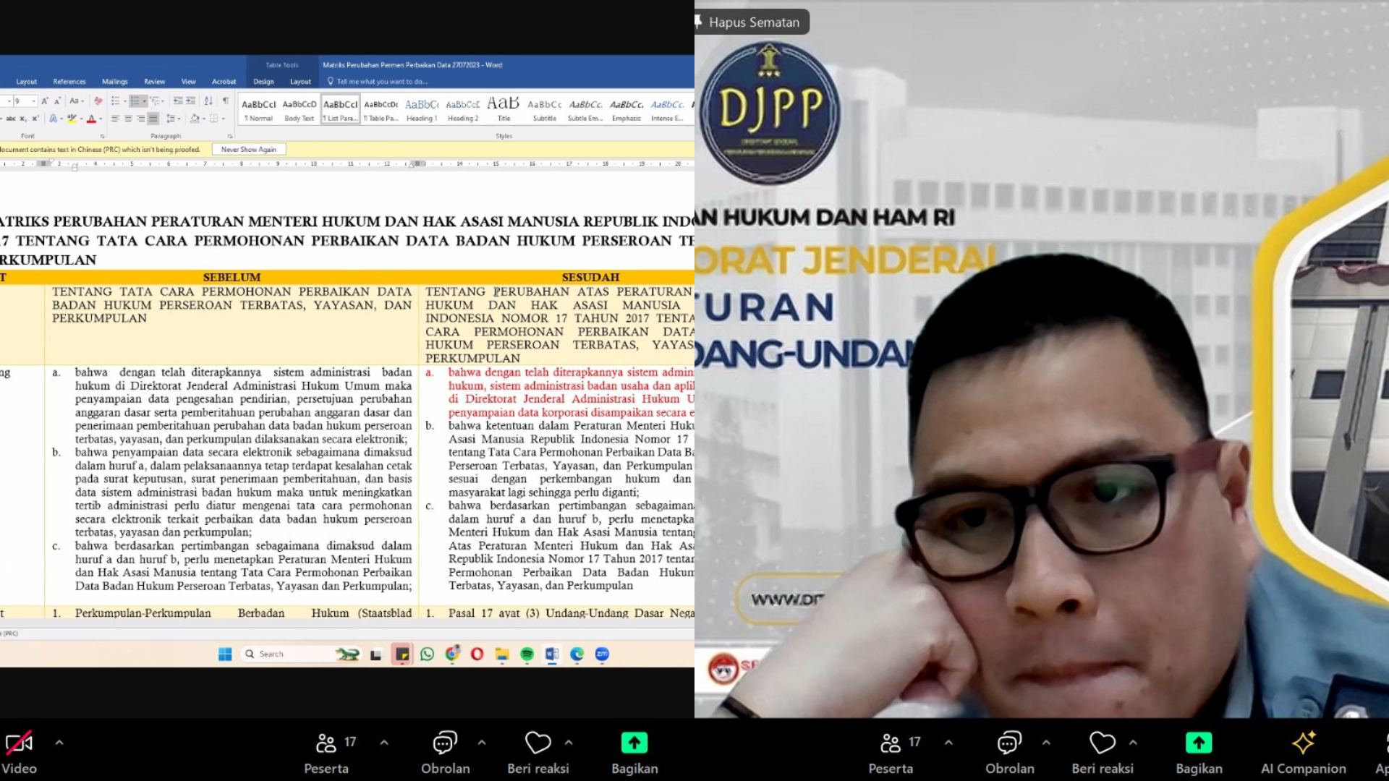
Task: Apply the Heading 2 style
Action: [x=463, y=110]
